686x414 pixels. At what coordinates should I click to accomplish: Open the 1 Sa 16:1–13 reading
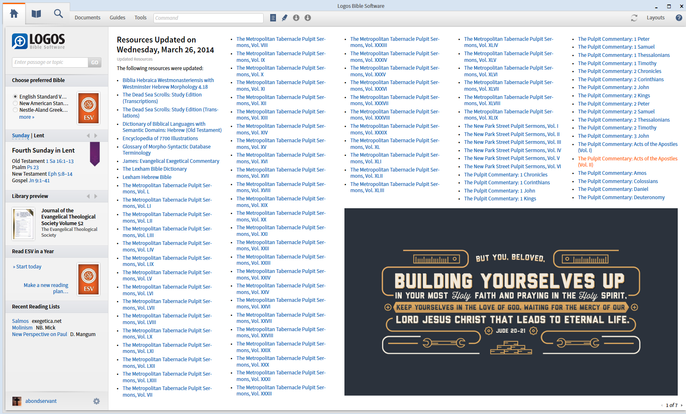(60, 161)
